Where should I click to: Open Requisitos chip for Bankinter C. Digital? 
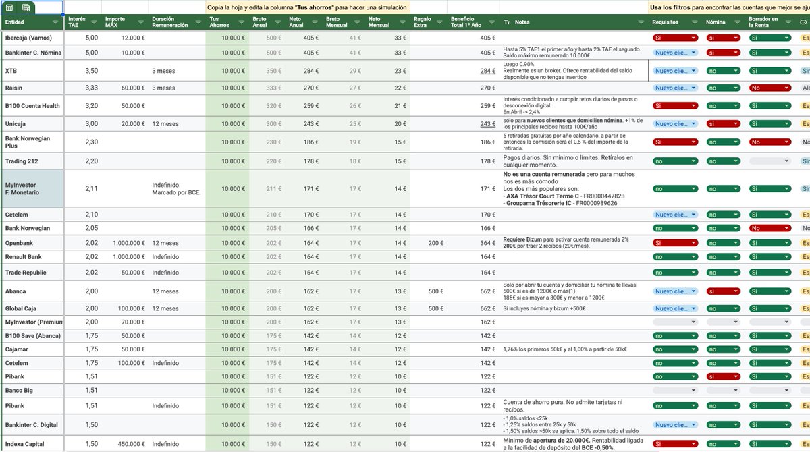(675, 425)
